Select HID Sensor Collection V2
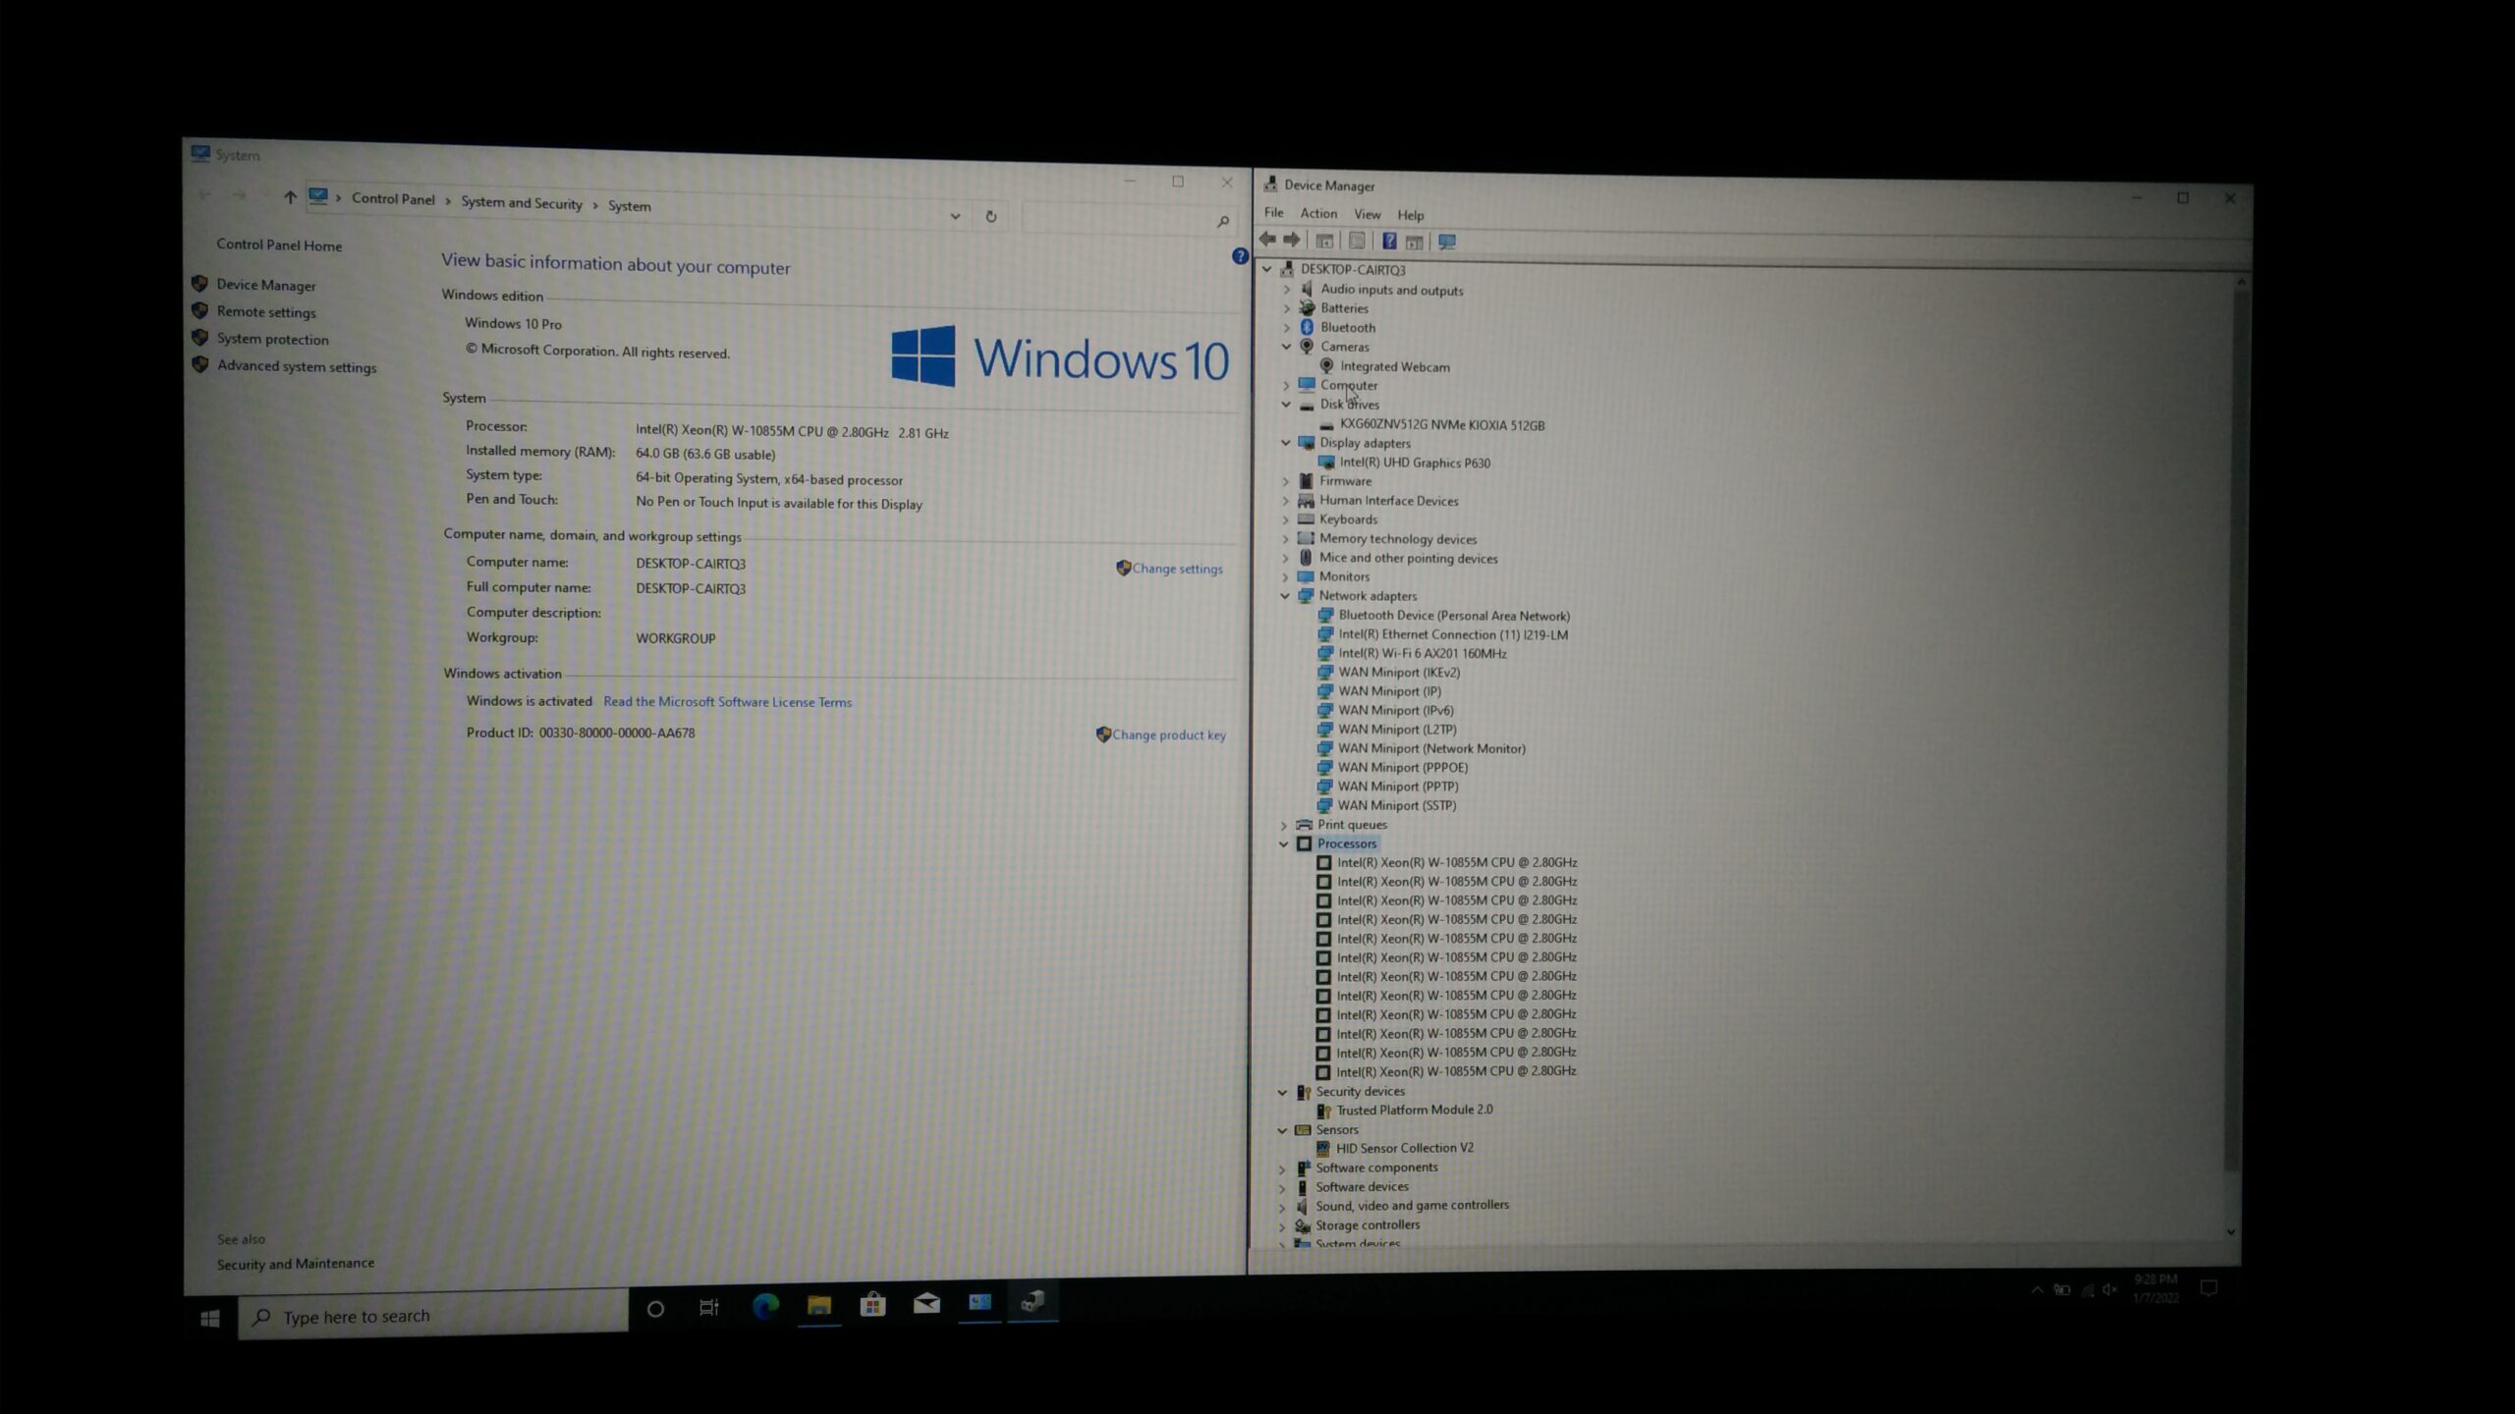This screenshot has height=1414, width=2515. point(1405,1148)
